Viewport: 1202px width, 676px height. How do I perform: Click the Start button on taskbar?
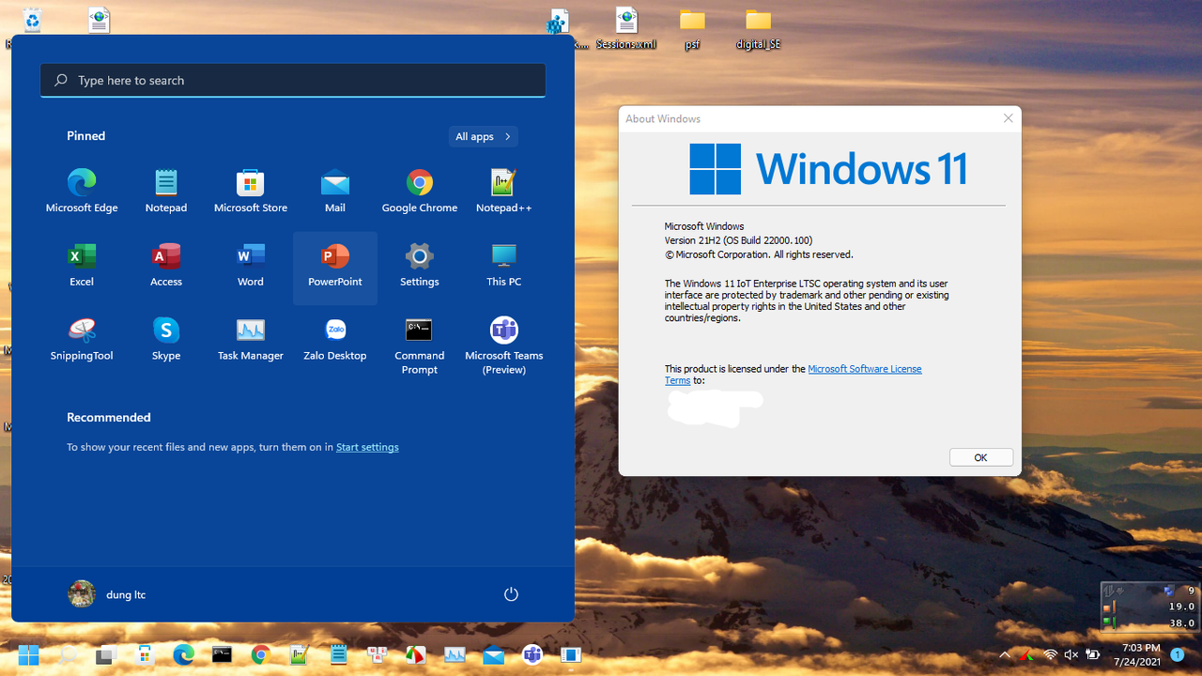point(28,654)
